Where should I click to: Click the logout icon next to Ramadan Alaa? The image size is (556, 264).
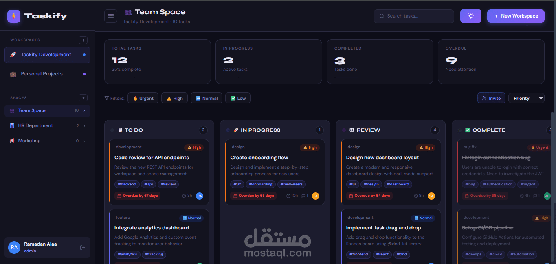pos(83,247)
